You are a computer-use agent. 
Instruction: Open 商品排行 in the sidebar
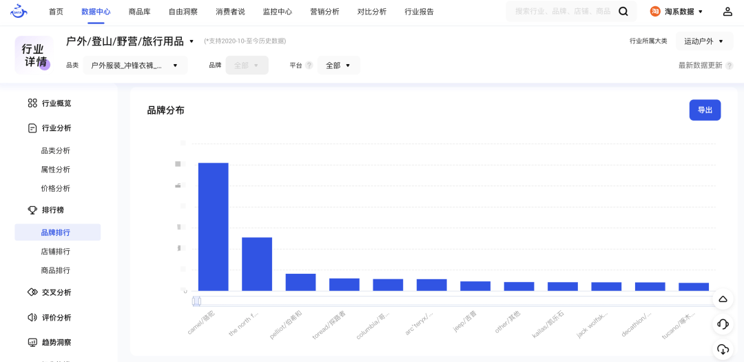(56, 270)
